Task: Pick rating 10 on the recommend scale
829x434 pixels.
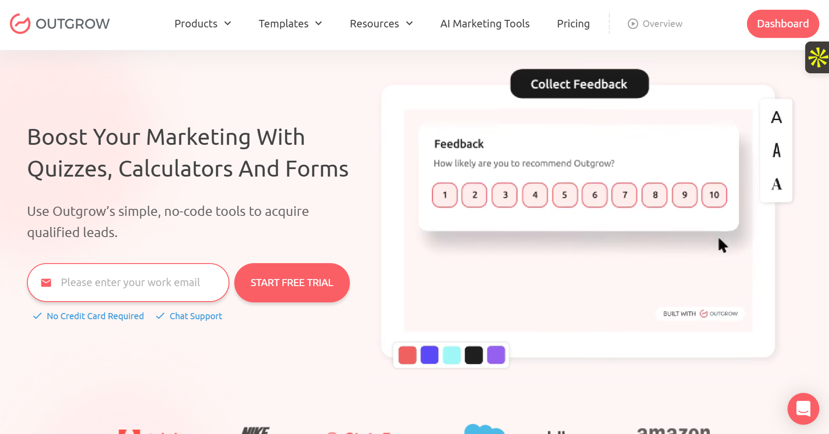Action: pyautogui.click(x=714, y=195)
